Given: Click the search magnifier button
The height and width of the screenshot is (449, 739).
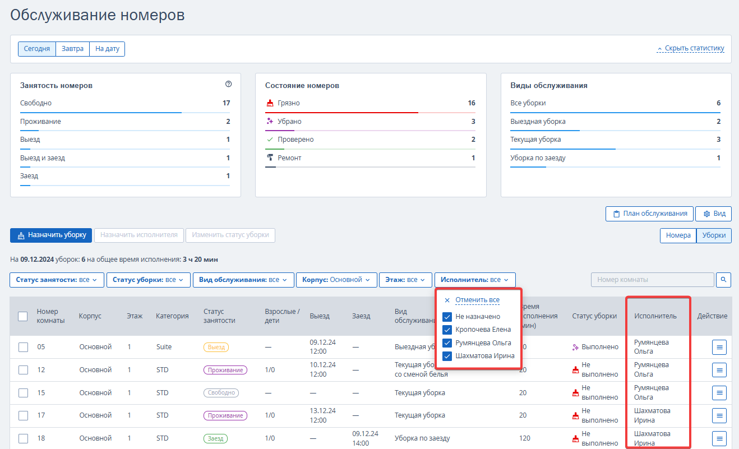Looking at the screenshot, I should 724,279.
